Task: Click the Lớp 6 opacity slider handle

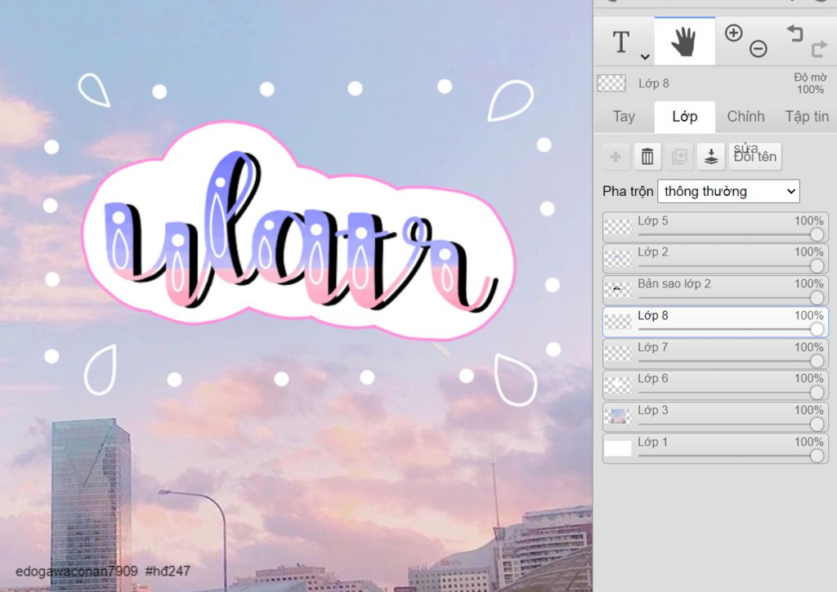Action: coord(817,393)
